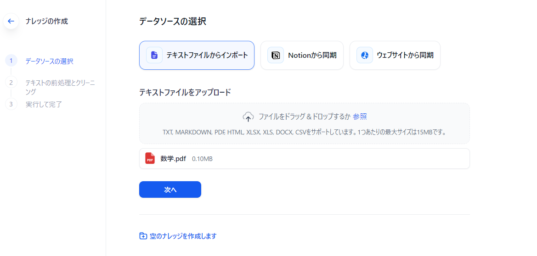Click the red PDF icon of 数学.pdf
Screen dimensions: 537x256
click(x=150, y=158)
